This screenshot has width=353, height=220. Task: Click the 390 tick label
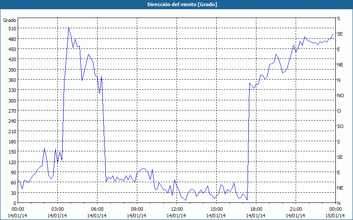click(12, 70)
